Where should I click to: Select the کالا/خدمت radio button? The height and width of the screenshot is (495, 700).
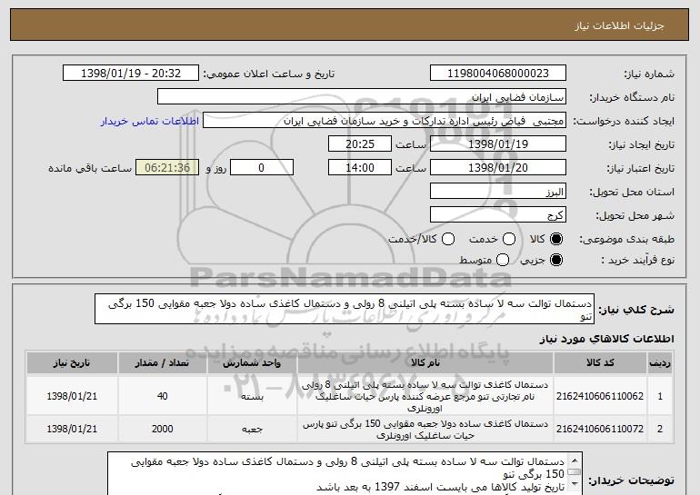click(x=448, y=239)
